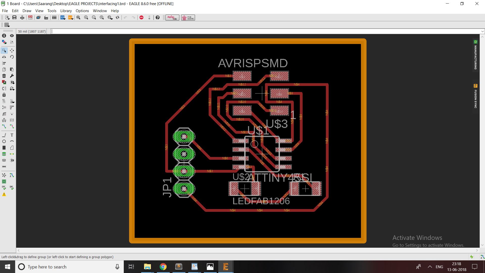Select the Rotate tool
The height and width of the screenshot is (273, 485).
coord(12,57)
